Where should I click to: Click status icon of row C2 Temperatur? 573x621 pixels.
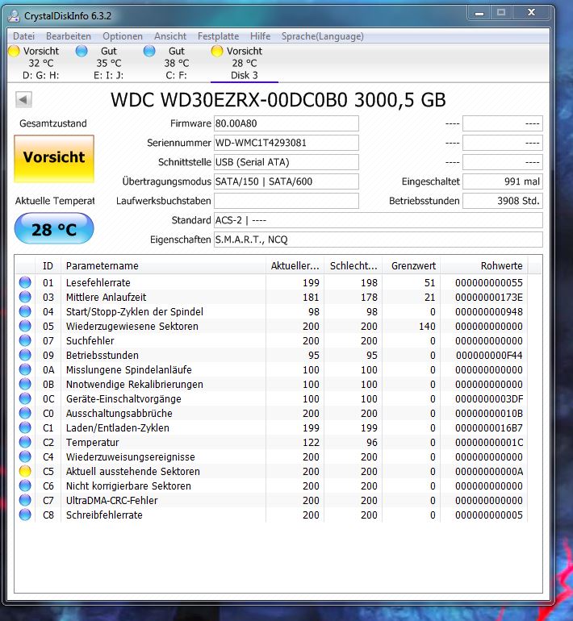25,443
